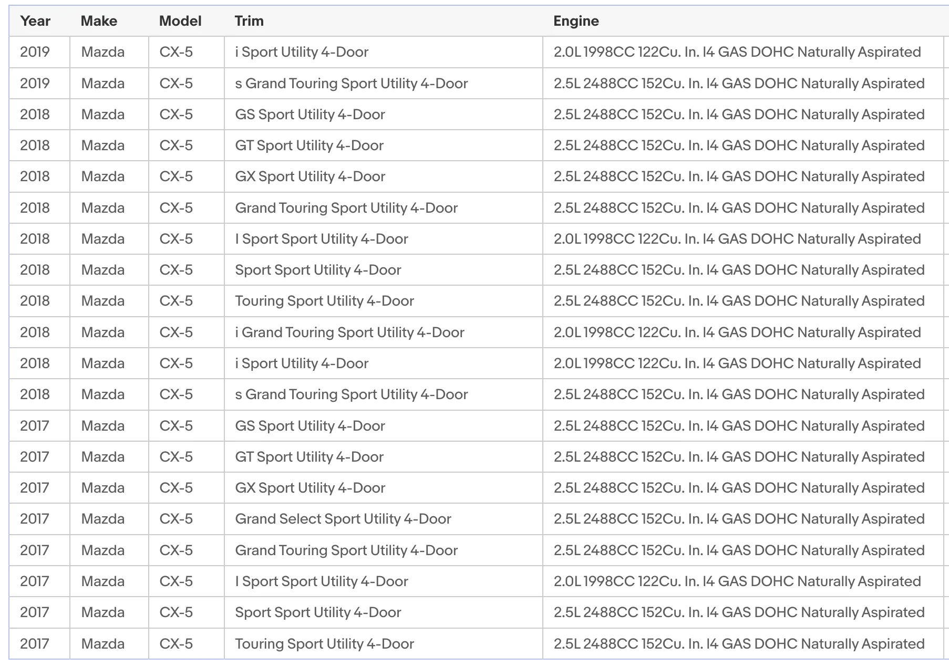The height and width of the screenshot is (667, 949).
Task: Select the 2017 Sport Sport Utility trim cell
Action: [x=383, y=612]
